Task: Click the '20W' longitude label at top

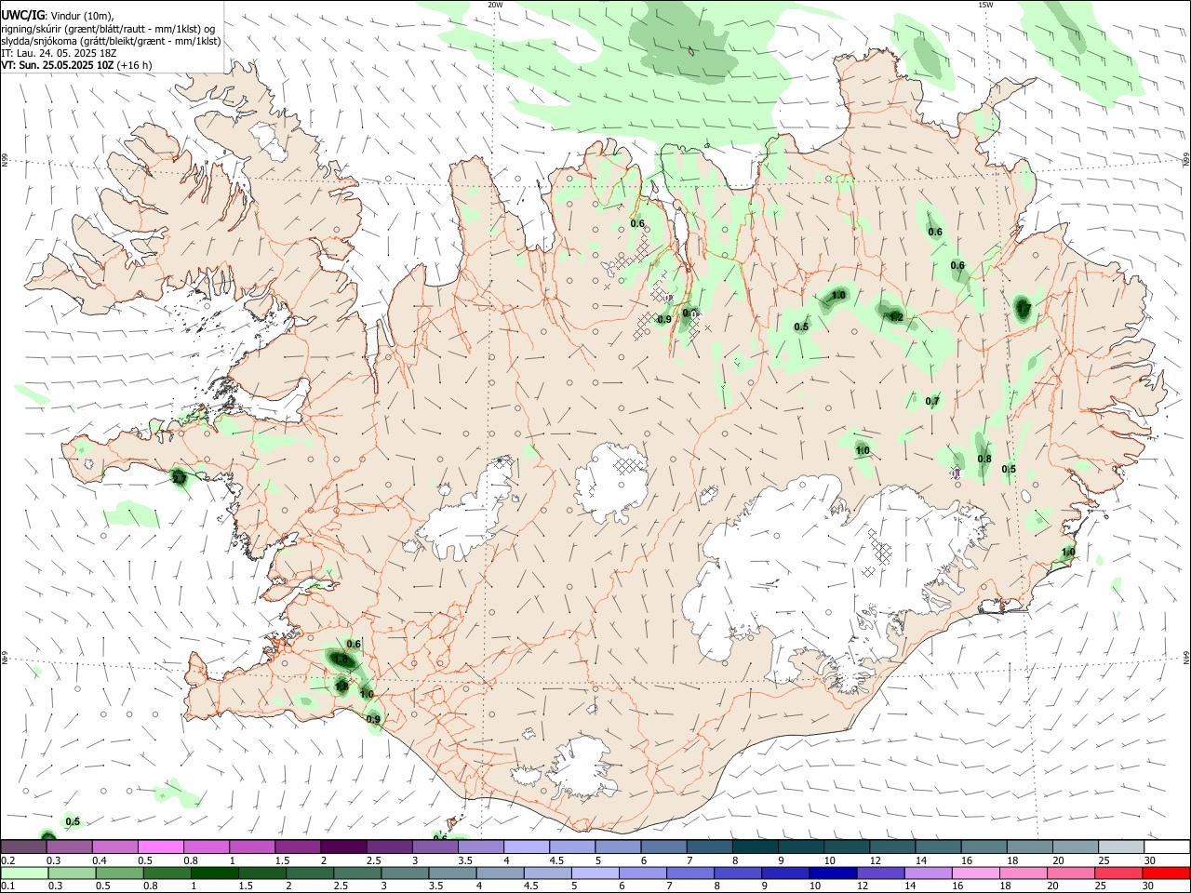Action: [495, 5]
